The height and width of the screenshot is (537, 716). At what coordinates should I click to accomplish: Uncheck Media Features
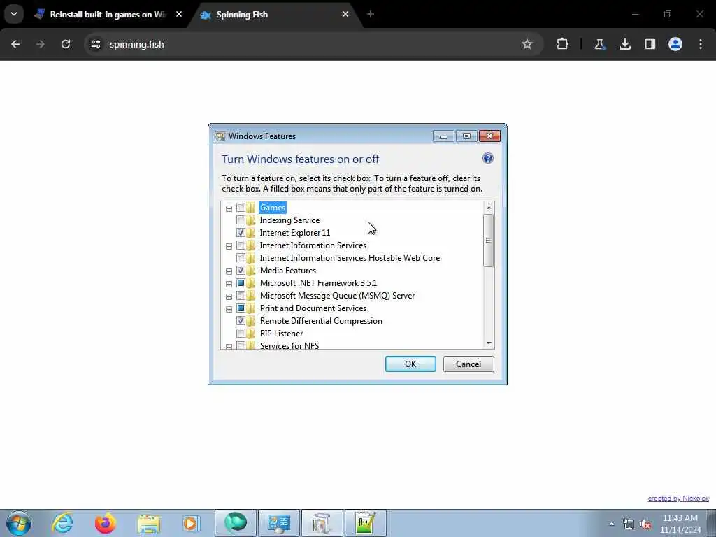pos(241,271)
